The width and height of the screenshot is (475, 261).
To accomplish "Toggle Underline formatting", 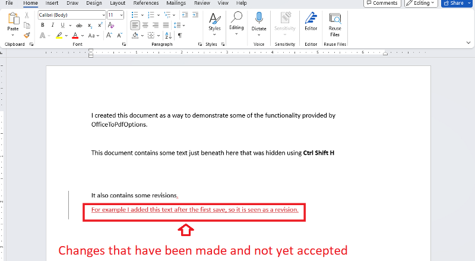I will 63,25.
